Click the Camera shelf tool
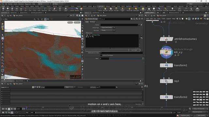Image resolution: width=209 pixels, height=117 pixels. tap(100, 9)
